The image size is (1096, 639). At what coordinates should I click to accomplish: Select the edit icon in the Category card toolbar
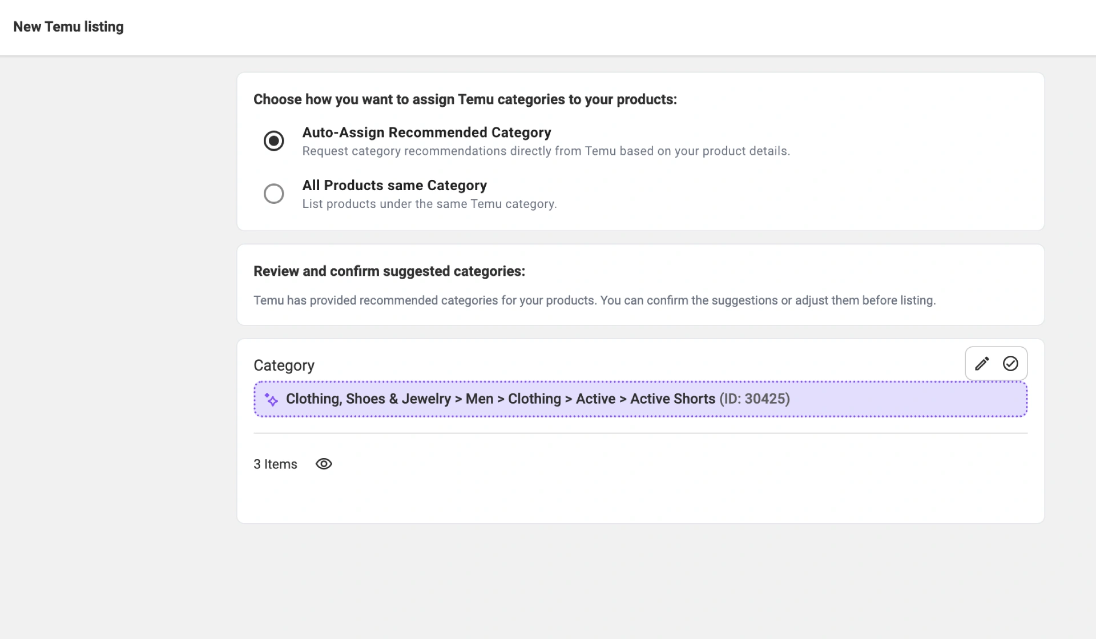point(982,363)
